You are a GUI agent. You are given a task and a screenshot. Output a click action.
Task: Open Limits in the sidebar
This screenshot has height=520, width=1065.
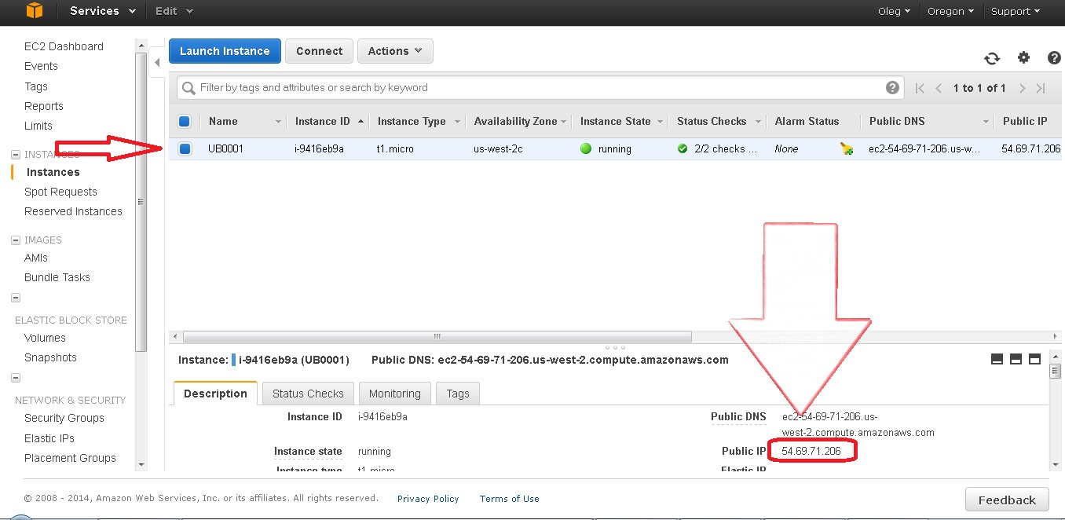(38, 126)
